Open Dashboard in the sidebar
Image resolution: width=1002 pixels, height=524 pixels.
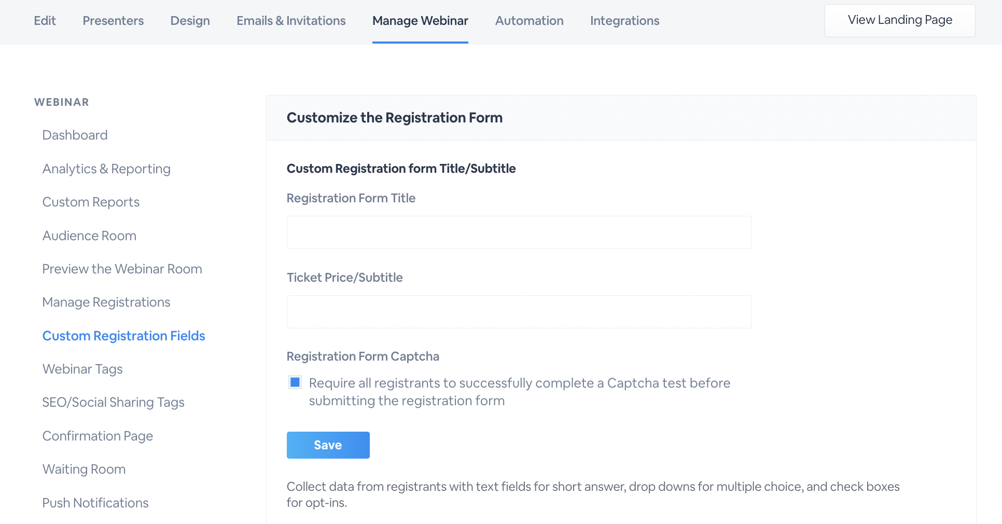pos(75,135)
